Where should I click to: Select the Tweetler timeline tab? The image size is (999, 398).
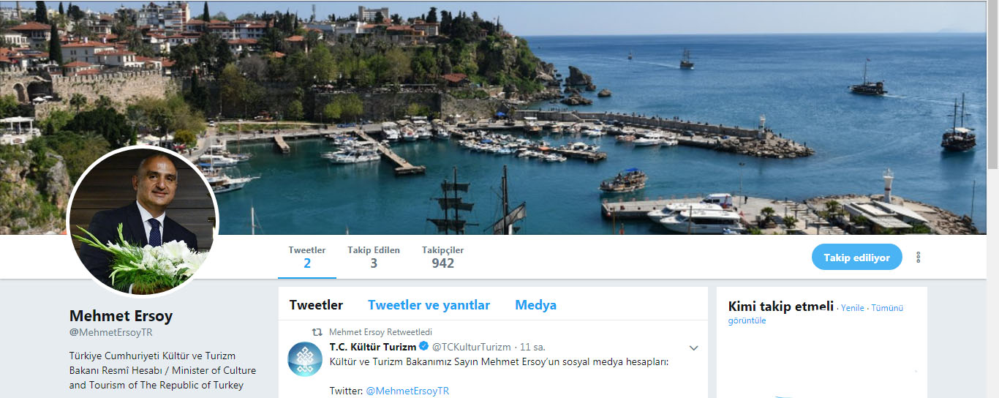316,305
